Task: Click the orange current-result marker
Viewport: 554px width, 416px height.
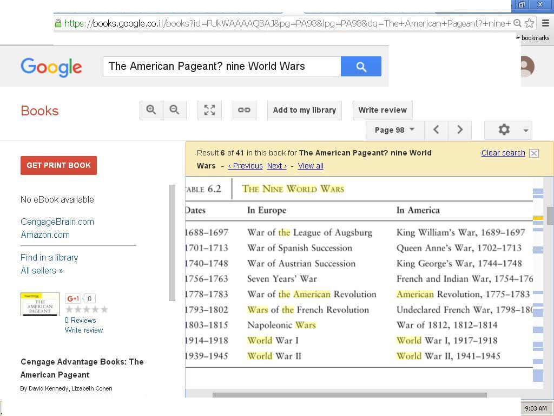Action: [x=538, y=218]
